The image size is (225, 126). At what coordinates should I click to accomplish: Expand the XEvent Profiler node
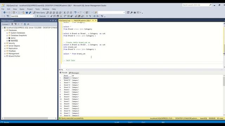[5, 56]
